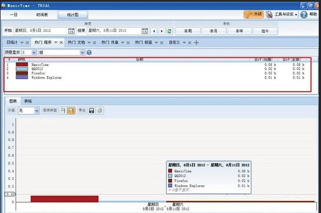
Task: Click the red ManicTime color swatch in list
Action: click(x=22, y=65)
